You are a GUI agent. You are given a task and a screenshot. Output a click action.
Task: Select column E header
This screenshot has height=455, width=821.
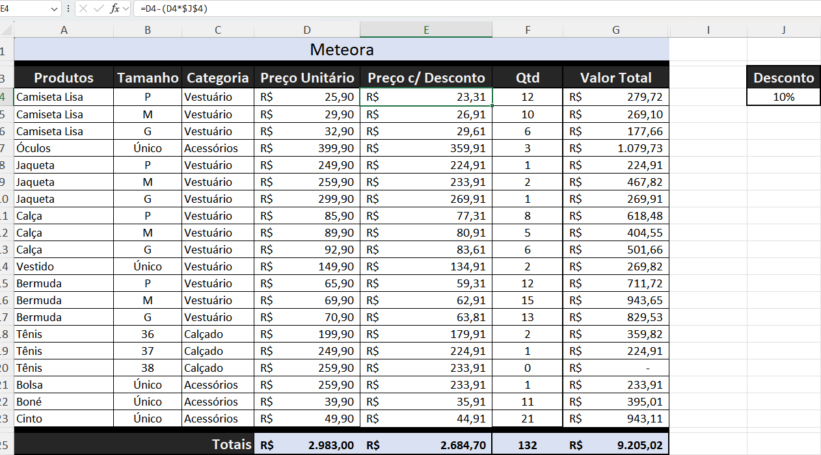click(x=426, y=30)
